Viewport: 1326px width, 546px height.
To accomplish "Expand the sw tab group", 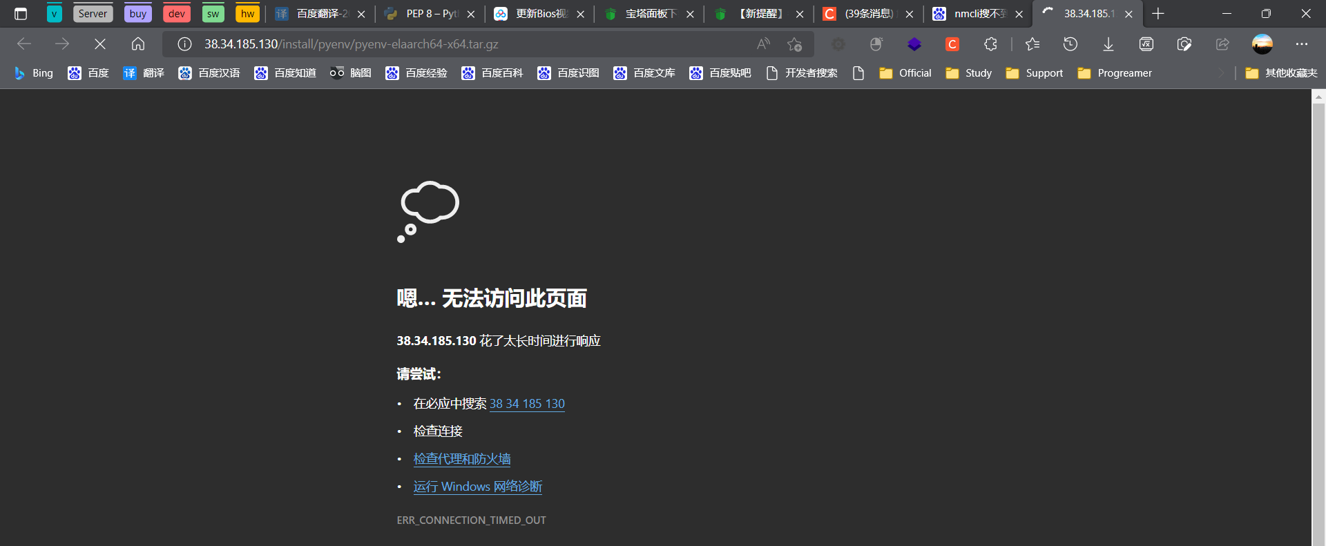I will point(213,14).
